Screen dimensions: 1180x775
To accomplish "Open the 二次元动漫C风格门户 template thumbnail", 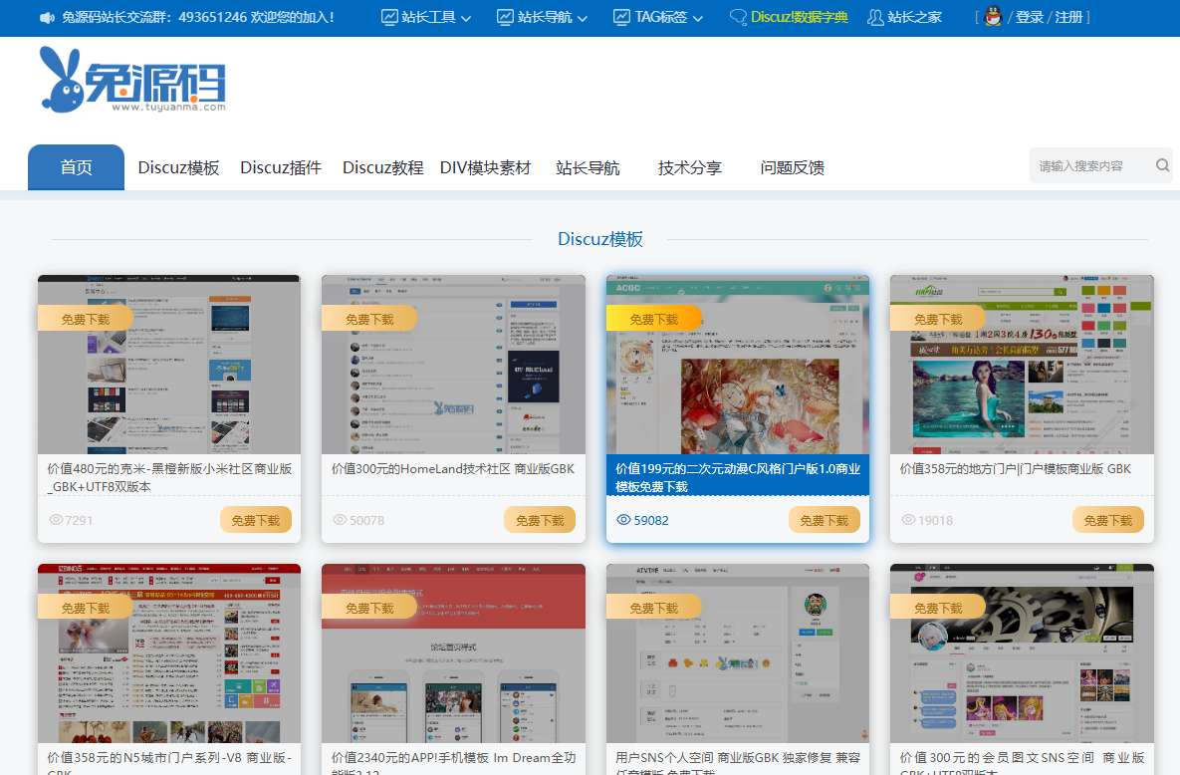I will coord(738,365).
